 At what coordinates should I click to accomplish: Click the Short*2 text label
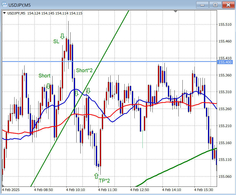point(84,70)
